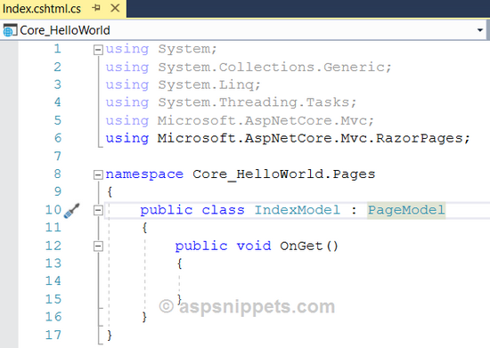Image resolution: width=490 pixels, height=348 pixels.
Task: Click the pin icon on Index.cshtml.cs tab
Action: [x=96, y=8]
